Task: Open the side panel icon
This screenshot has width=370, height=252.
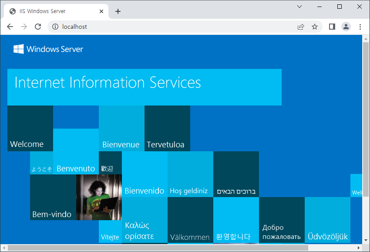Action: tap(332, 27)
